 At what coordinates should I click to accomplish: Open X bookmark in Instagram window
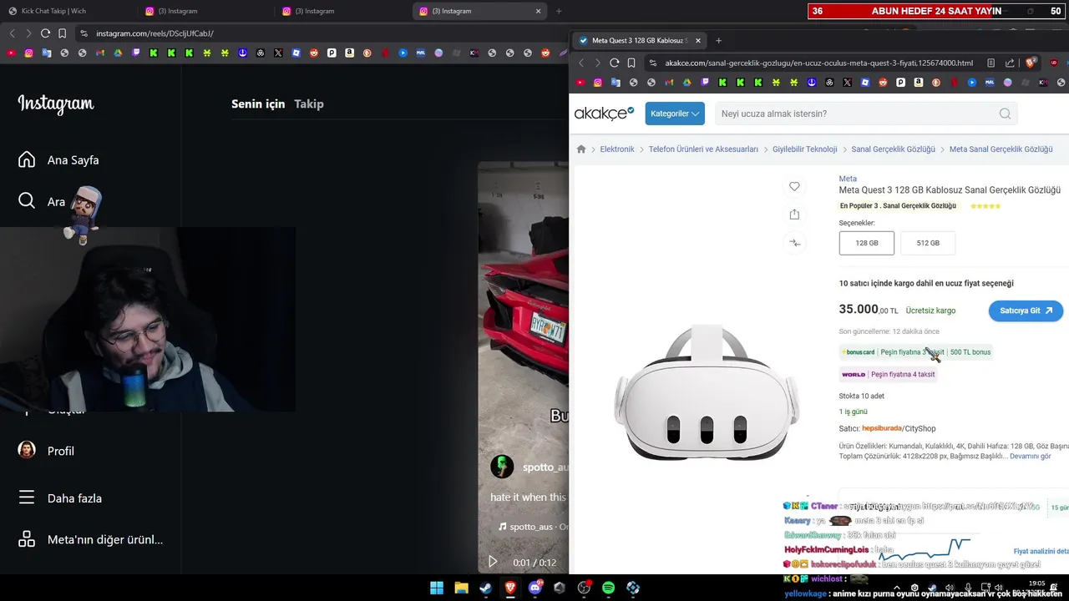coord(278,53)
